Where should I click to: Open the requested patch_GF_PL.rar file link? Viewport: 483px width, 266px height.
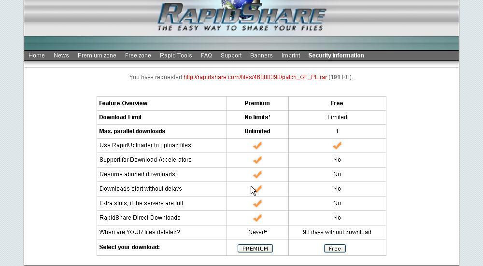[x=255, y=77]
